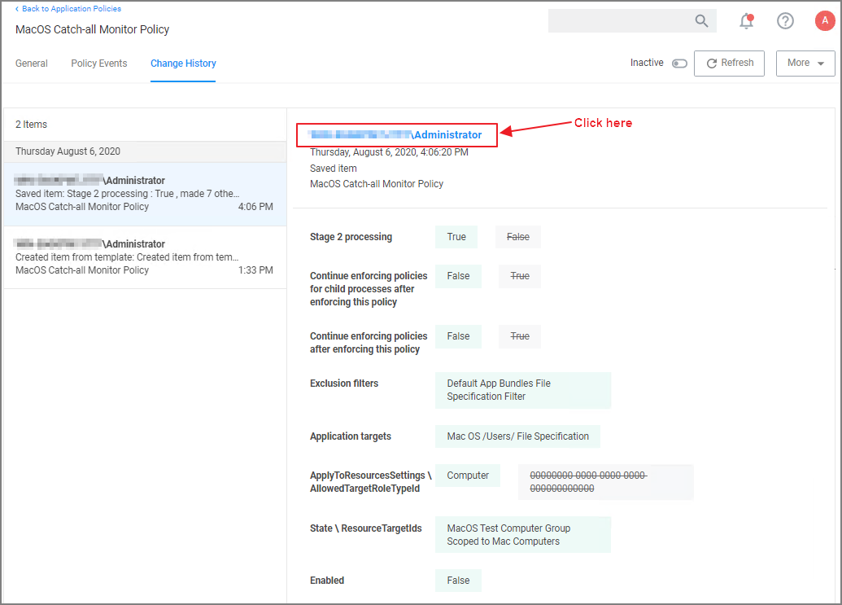Click the Stage 2 processing True value
The image size is (842, 605).
pos(456,237)
